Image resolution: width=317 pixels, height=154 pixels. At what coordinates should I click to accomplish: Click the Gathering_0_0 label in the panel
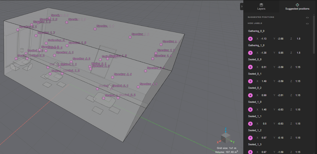click(x=256, y=31)
